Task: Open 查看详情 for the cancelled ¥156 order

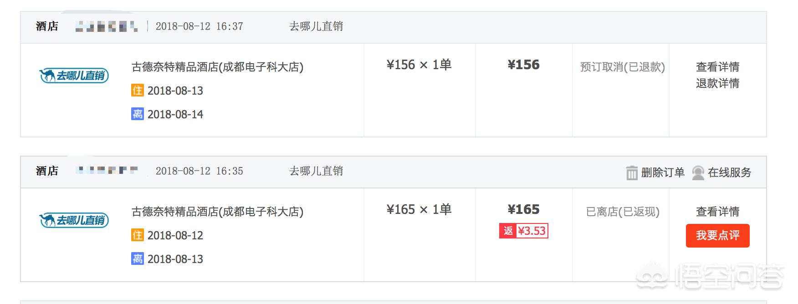Action: coord(717,67)
